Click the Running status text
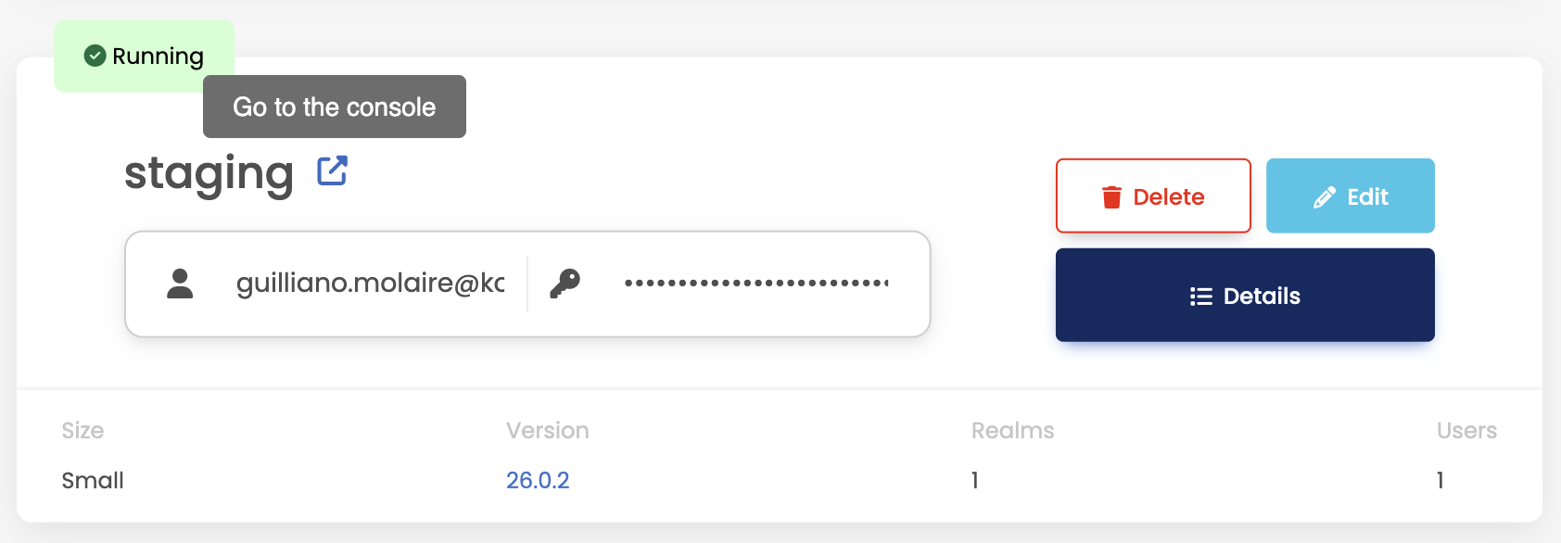 pos(158,57)
